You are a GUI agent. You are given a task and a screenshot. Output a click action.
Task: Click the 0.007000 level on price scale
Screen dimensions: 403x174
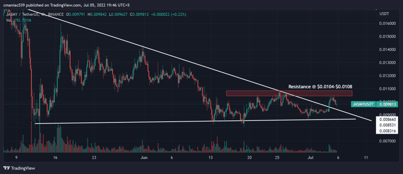tap(388, 141)
